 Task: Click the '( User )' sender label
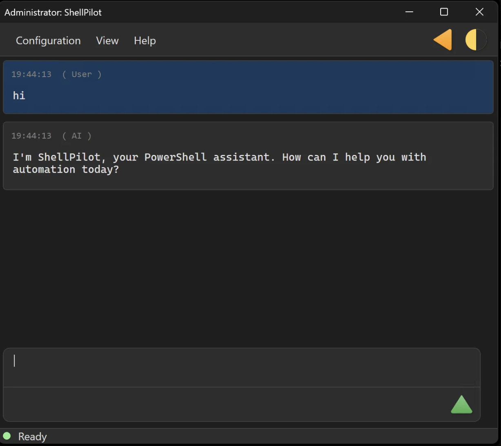[x=81, y=74]
